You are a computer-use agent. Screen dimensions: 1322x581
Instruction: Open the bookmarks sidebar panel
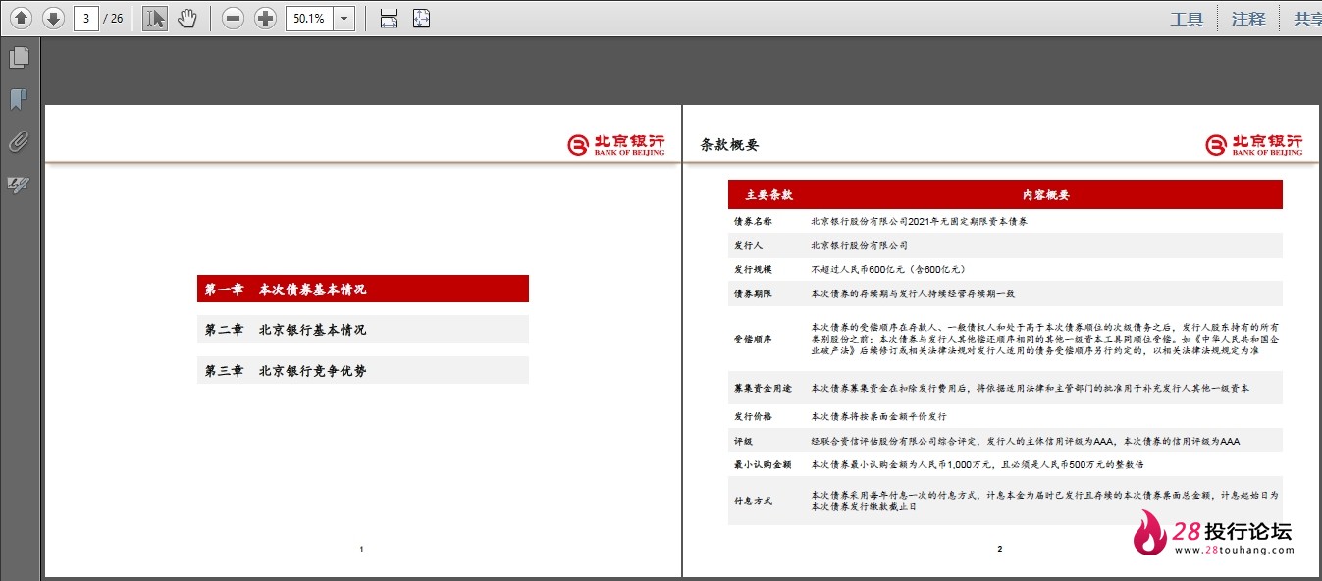[19, 99]
